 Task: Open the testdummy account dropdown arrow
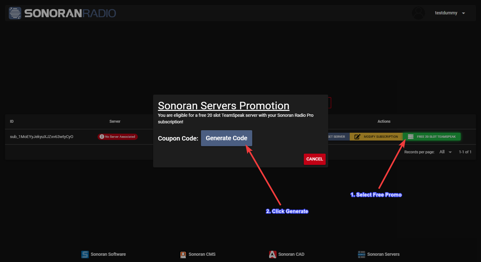tap(463, 13)
